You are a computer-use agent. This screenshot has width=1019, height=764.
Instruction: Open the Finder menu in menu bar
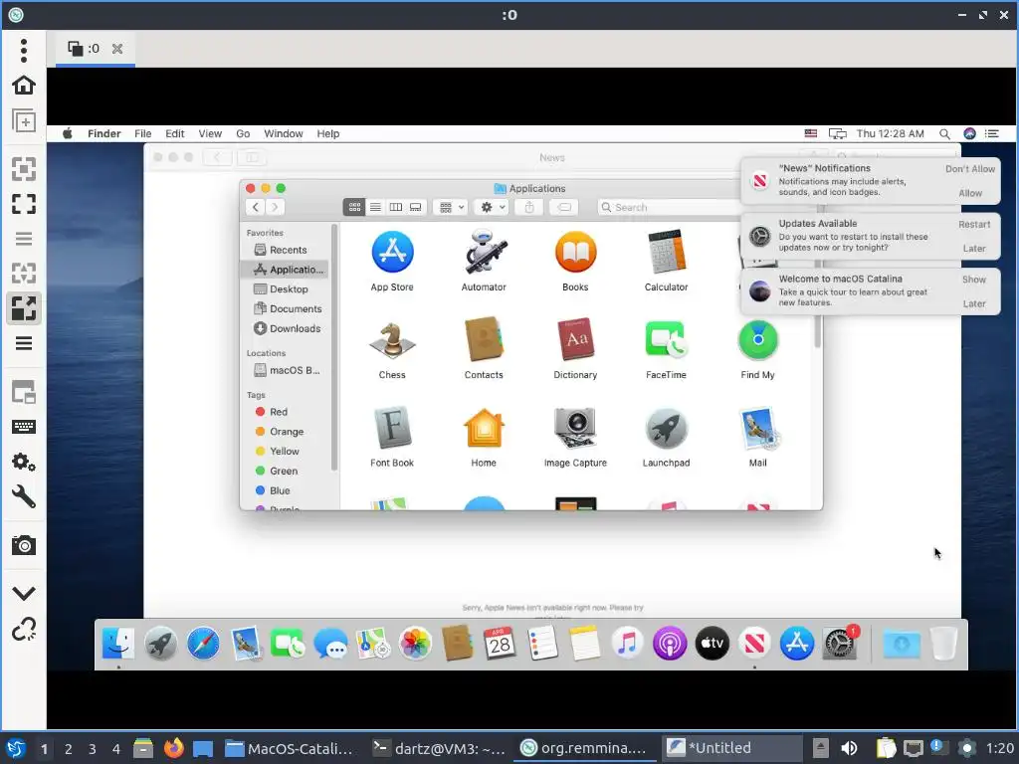(103, 134)
